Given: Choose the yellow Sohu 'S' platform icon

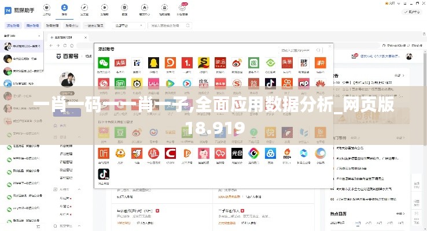Looking at the screenshot, I should [x=204, y=63].
